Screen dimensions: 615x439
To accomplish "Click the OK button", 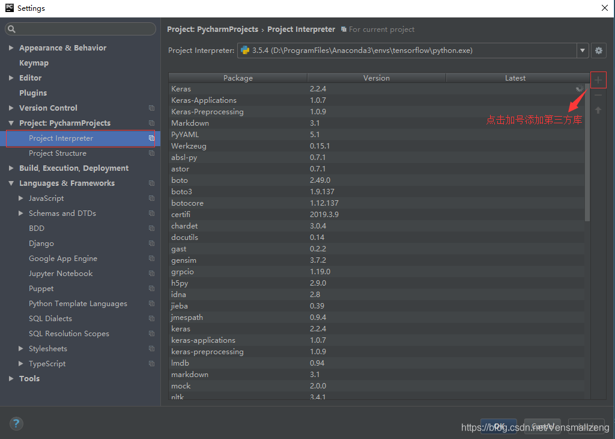I will tap(499, 426).
